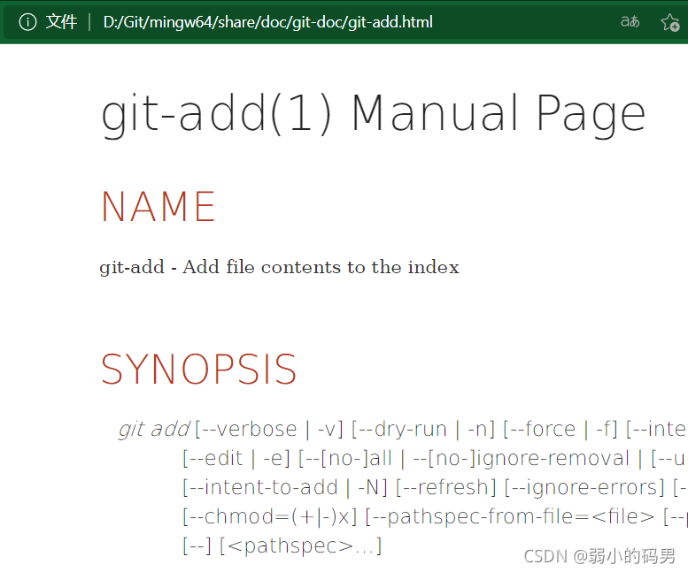Click the address bar URL git-add.html
The image size is (688, 572).
tap(267, 22)
